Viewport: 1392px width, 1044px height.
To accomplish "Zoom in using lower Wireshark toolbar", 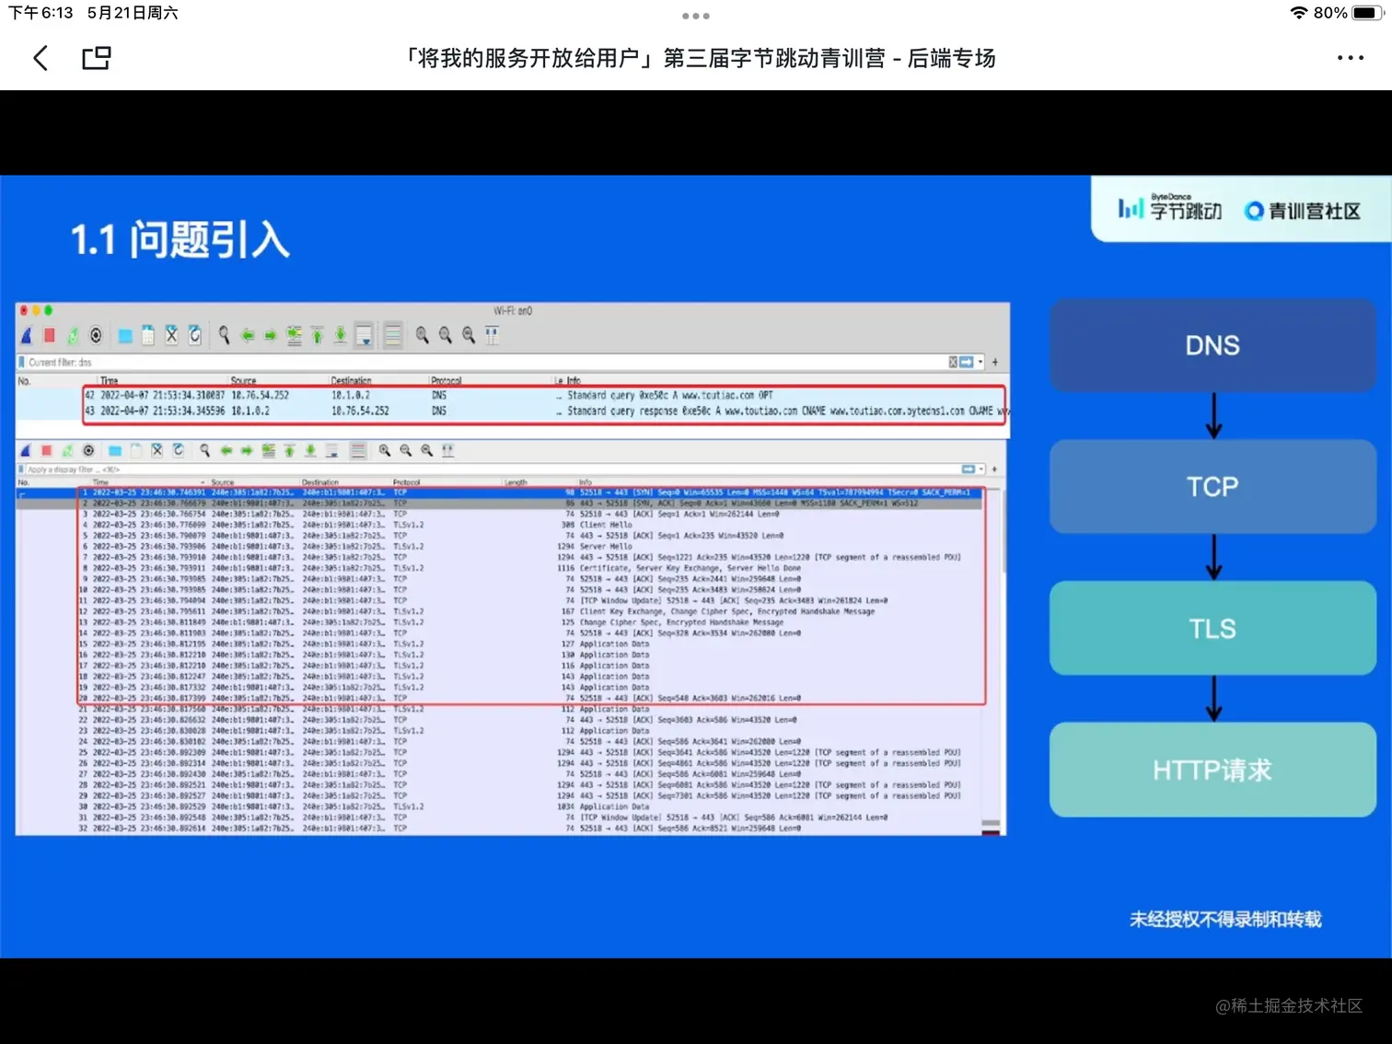I will click(384, 450).
